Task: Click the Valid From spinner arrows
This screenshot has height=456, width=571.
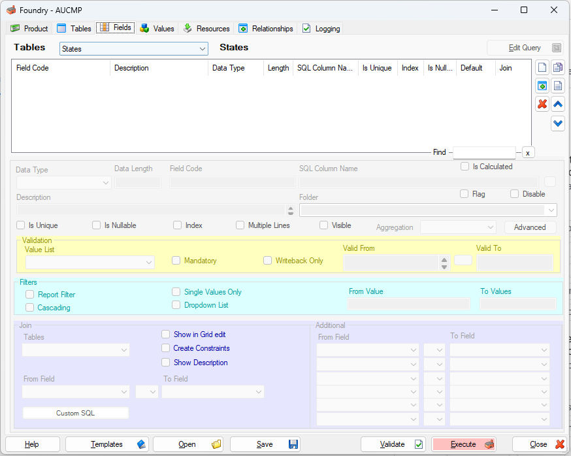Action: coord(444,263)
